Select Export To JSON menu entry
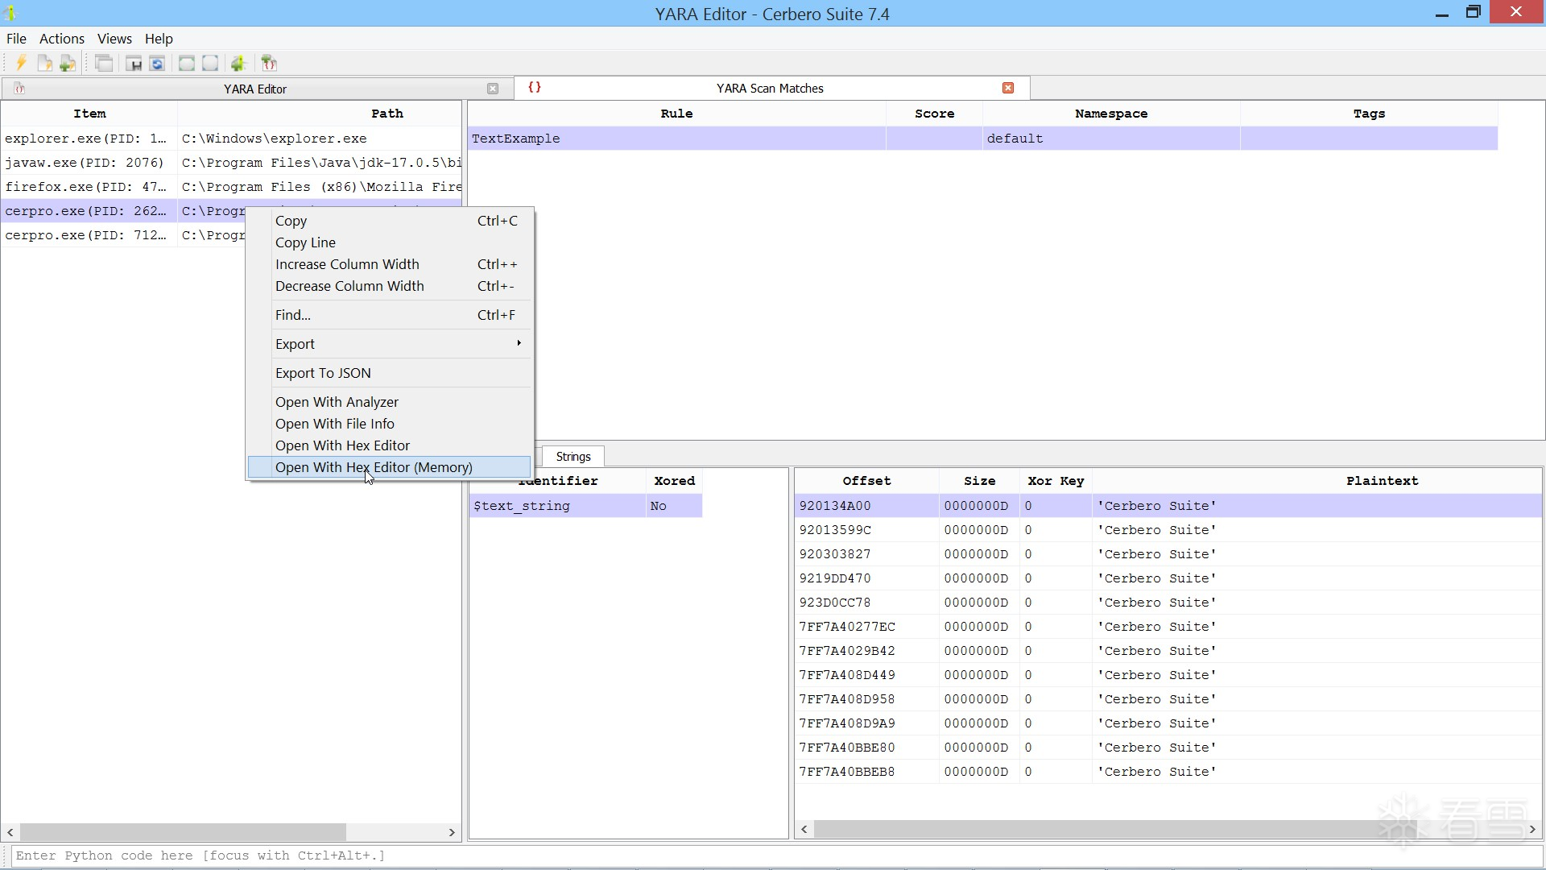1546x870 pixels. (x=323, y=373)
